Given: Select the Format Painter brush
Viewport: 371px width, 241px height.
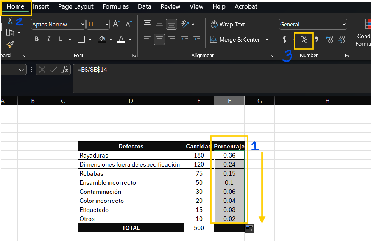Looking at the screenshot, I should point(10,44).
